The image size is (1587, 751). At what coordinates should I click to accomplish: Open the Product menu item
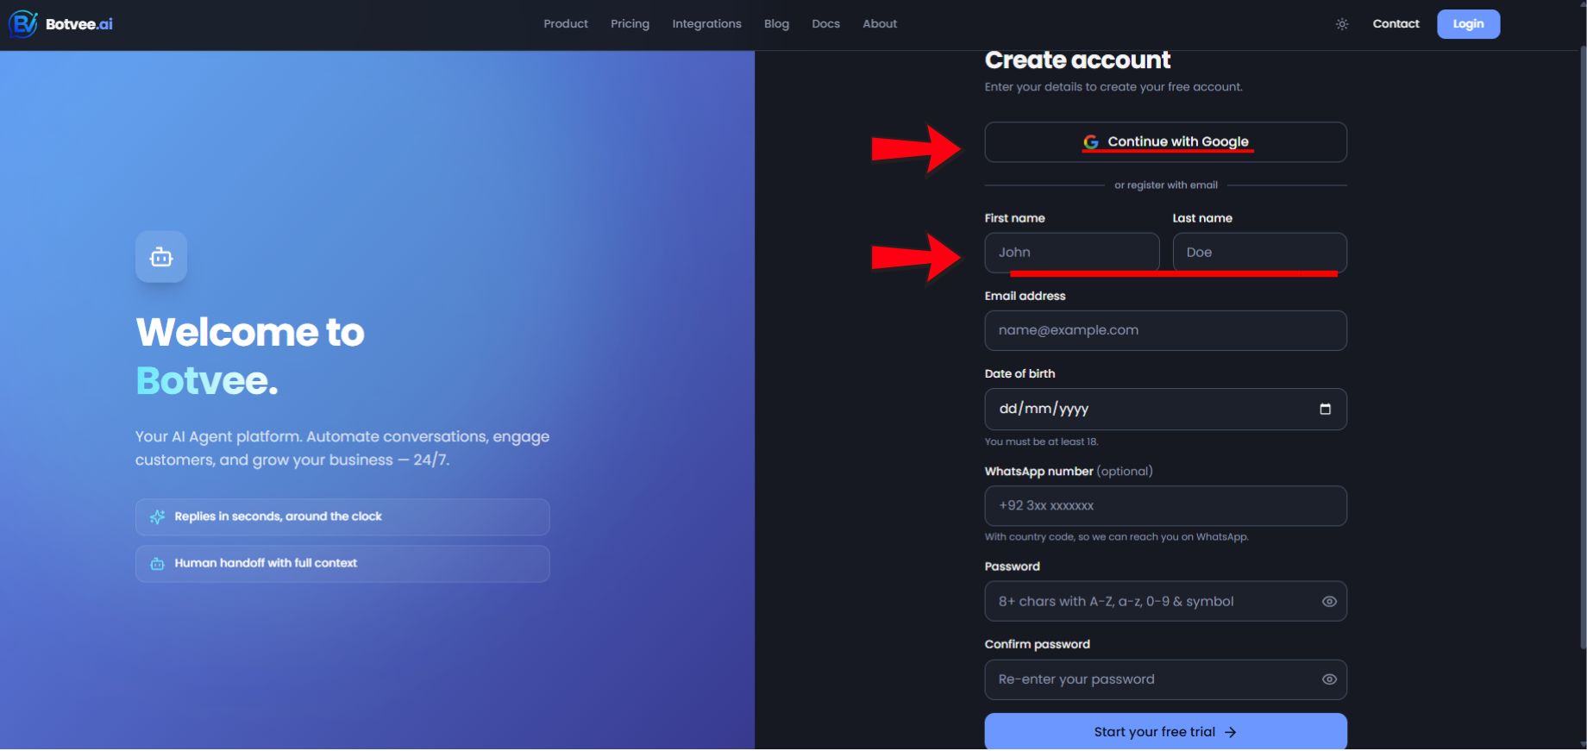[566, 24]
